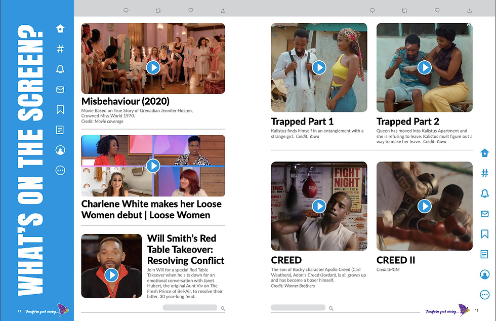Open the CREED II title
The height and width of the screenshot is (321, 496).
396,260
